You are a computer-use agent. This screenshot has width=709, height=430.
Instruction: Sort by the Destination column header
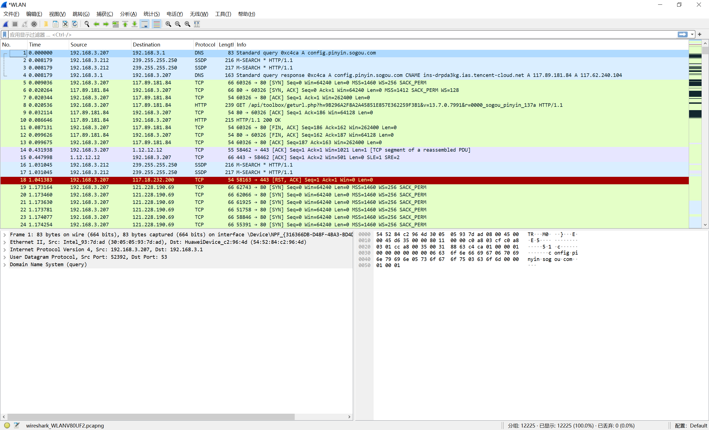pos(162,45)
